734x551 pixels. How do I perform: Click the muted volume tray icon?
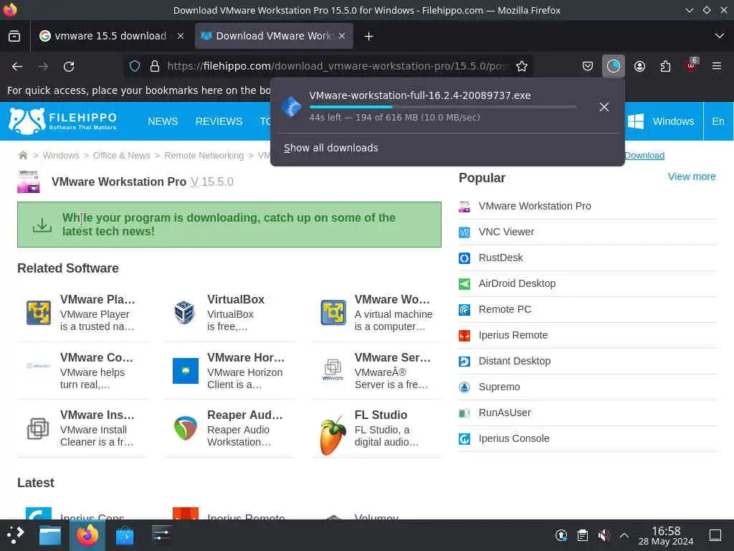(x=604, y=535)
